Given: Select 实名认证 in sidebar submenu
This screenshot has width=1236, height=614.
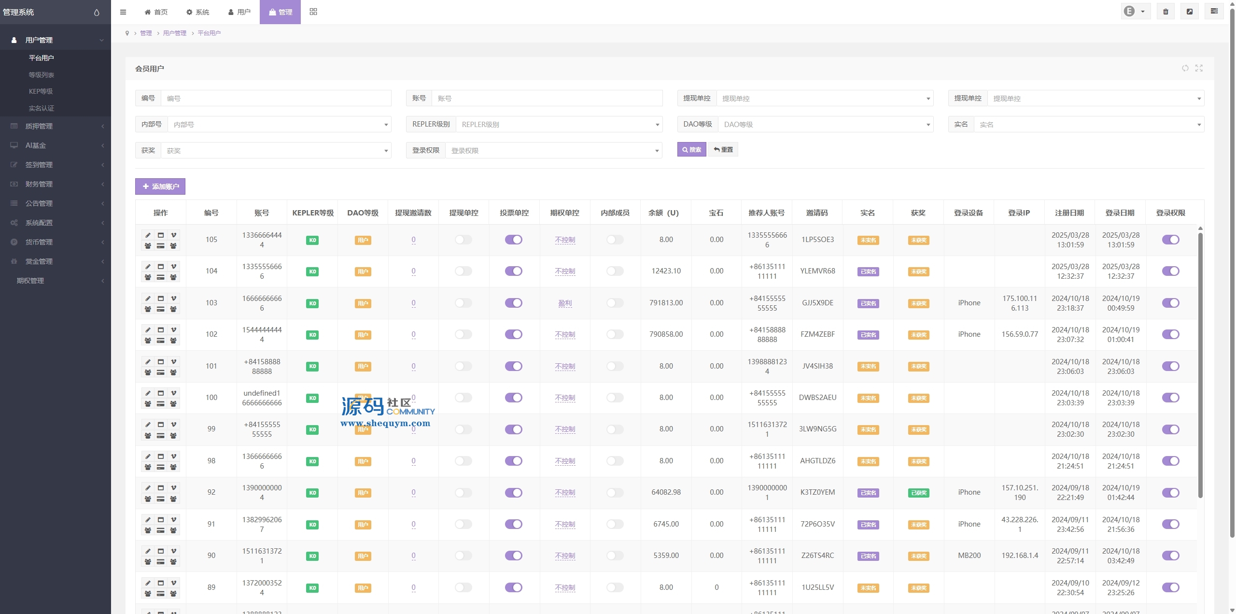Looking at the screenshot, I should click(x=42, y=108).
